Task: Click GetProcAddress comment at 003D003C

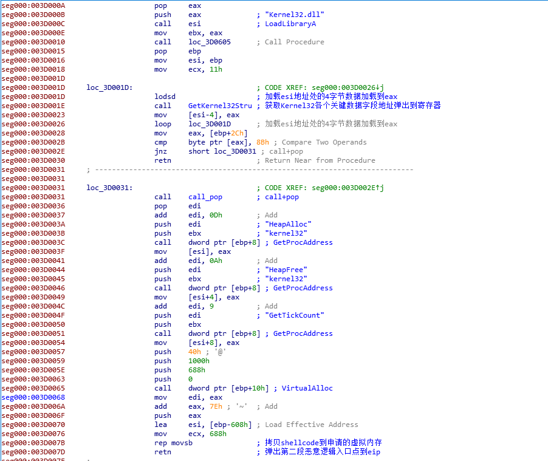Action: (303, 242)
